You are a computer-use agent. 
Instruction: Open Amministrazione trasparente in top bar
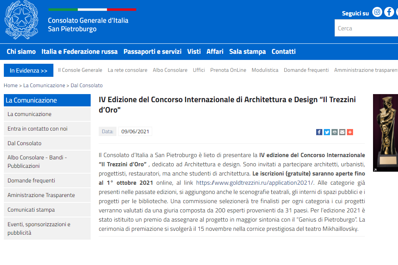(x=366, y=70)
